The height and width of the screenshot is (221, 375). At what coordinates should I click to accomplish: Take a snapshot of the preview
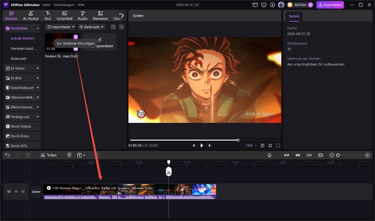coord(262,145)
